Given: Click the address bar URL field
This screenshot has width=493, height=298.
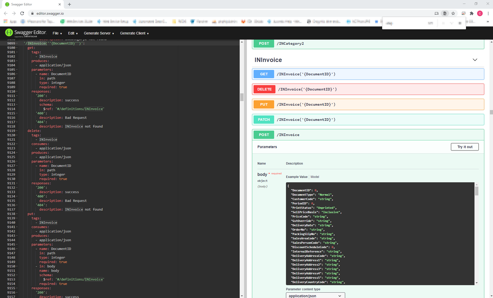Looking at the screenshot, I should tap(231, 13).
